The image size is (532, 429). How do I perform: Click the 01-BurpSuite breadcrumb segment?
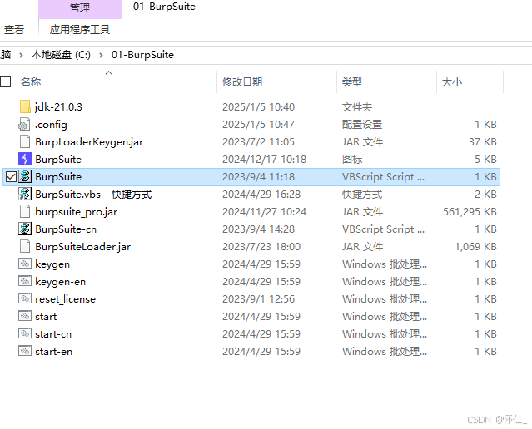pyautogui.click(x=142, y=55)
